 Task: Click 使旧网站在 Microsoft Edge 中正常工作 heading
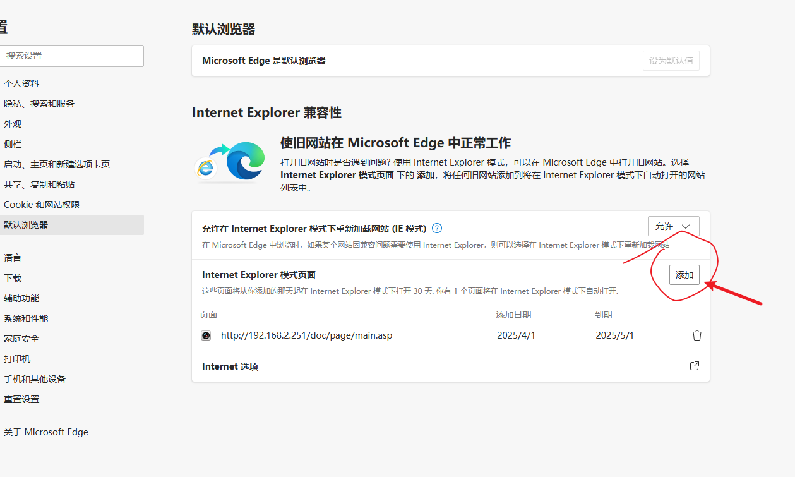(395, 143)
